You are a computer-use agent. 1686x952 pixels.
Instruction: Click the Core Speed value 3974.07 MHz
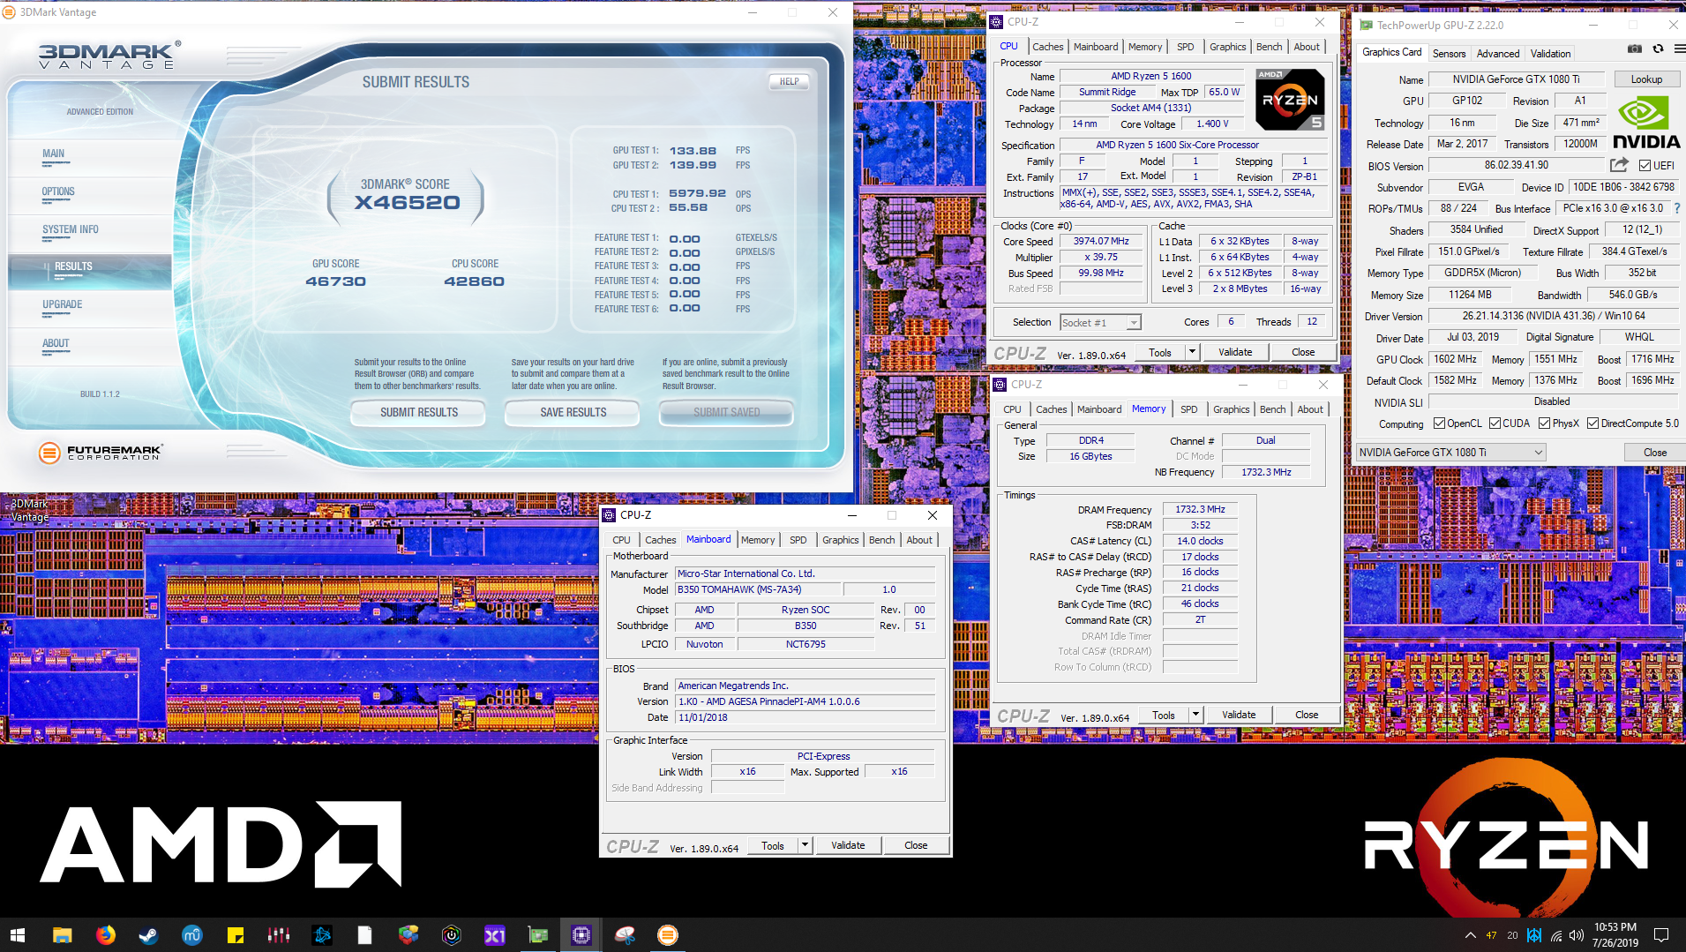[x=1100, y=241]
